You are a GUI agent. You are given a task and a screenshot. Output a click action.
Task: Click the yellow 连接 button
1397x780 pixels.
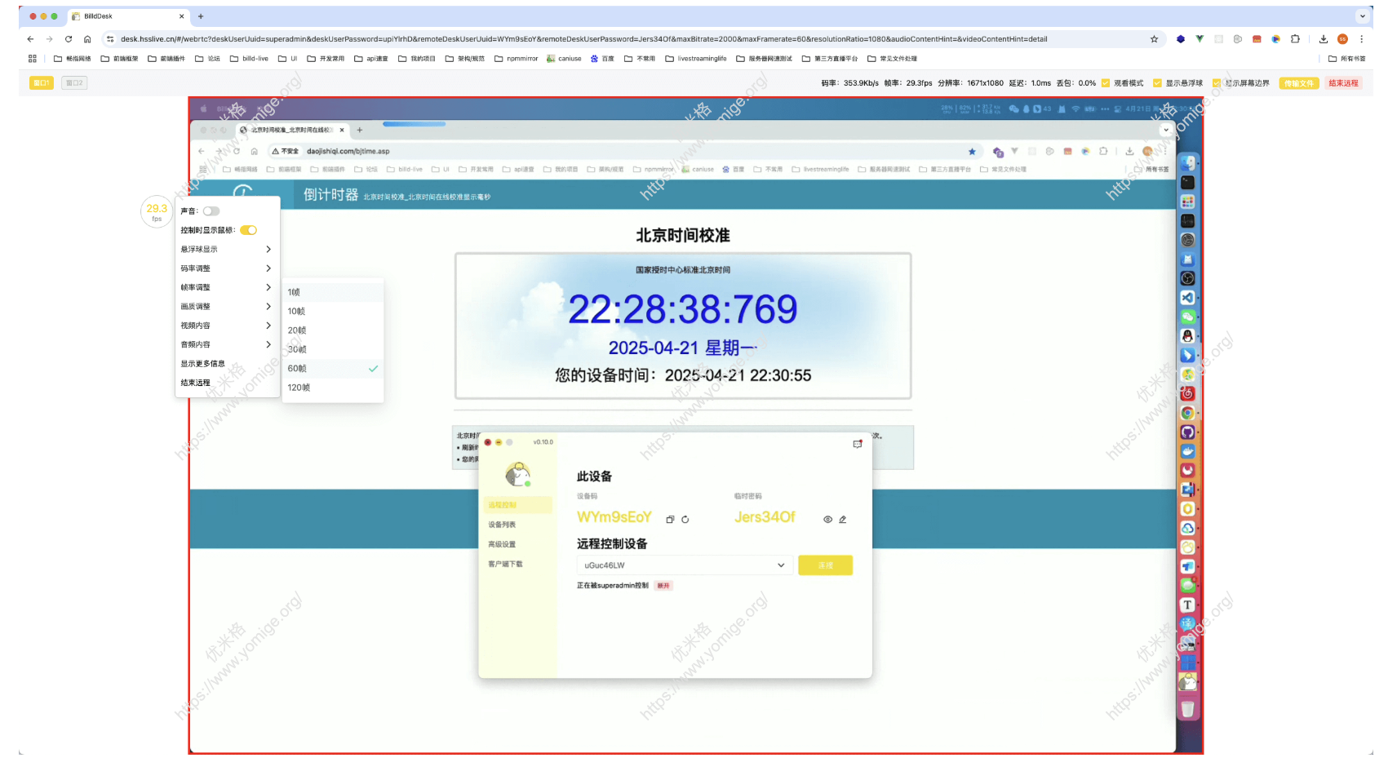[x=825, y=565]
